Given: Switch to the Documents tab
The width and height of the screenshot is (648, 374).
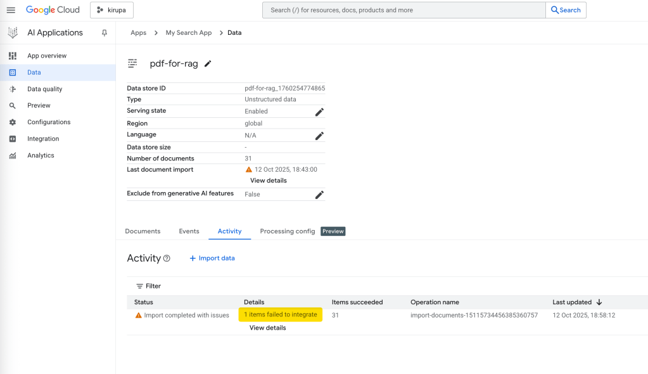Looking at the screenshot, I should pyautogui.click(x=143, y=231).
